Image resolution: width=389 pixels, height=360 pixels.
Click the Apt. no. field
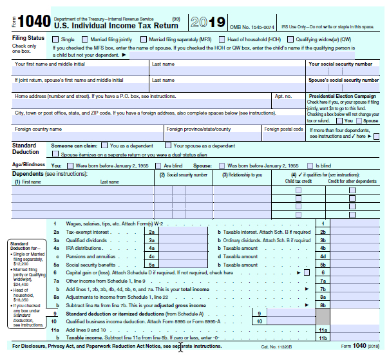point(289,104)
